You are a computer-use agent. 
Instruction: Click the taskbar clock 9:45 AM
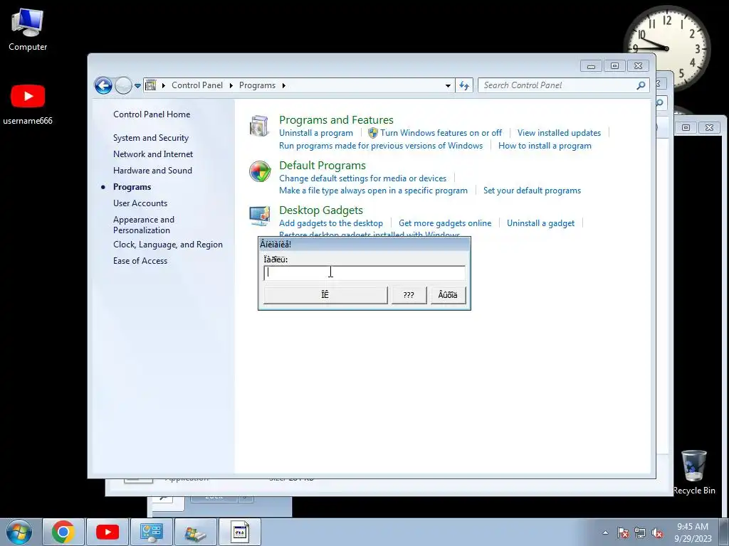(x=693, y=532)
